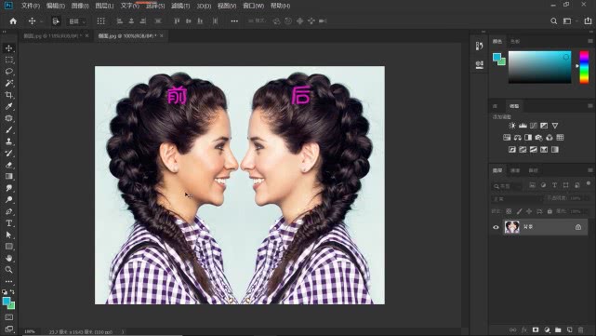Select the Rectangular Marquee tool

click(8, 60)
